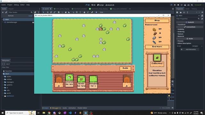Switch to 2D workspace
This screenshot has width=205, height=115.
[x=87, y=5]
